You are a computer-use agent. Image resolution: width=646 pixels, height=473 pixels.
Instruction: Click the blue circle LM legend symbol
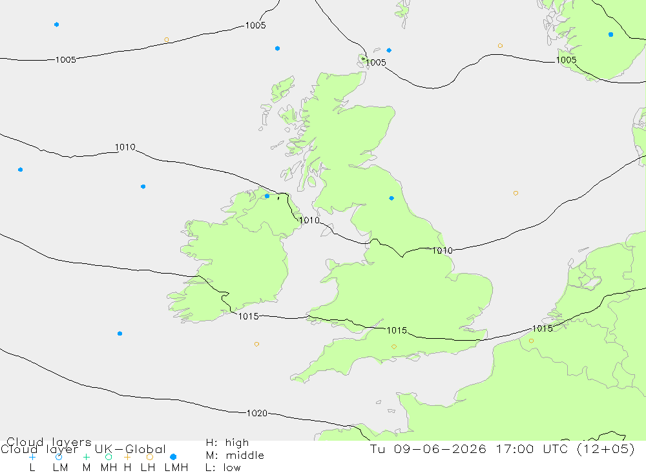click(x=59, y=457)
